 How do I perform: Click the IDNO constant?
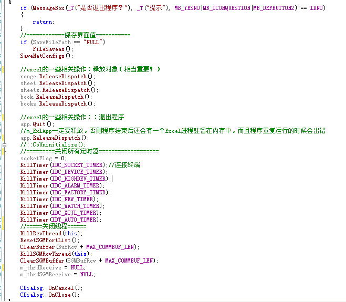tap(317, 8)
